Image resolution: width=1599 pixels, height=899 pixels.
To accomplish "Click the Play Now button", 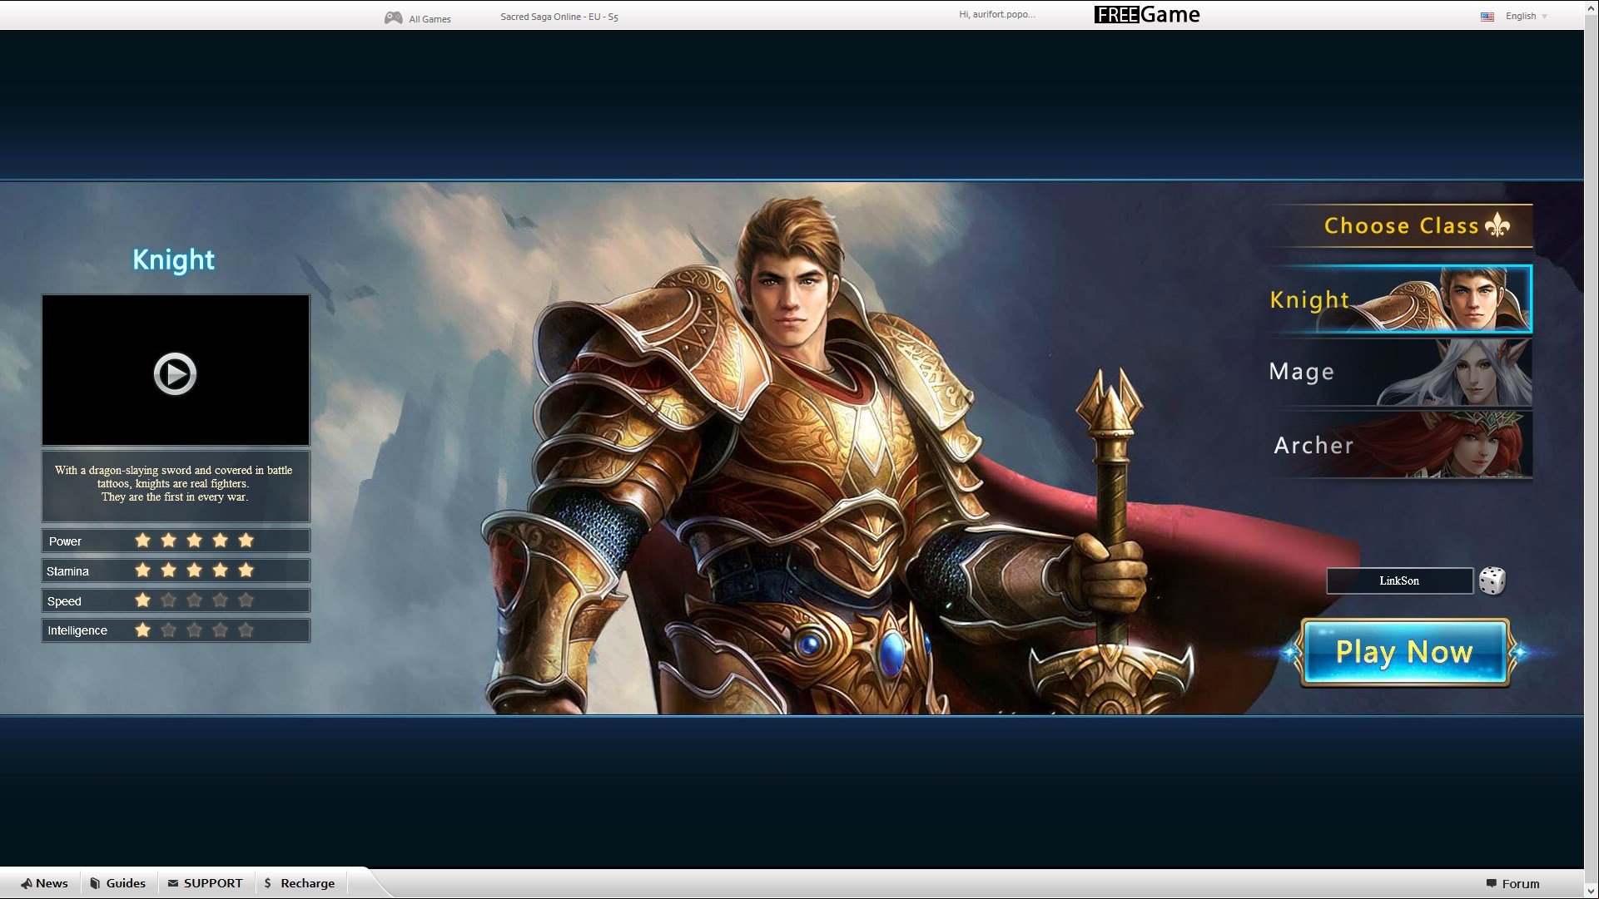I will click(1404, 652).
